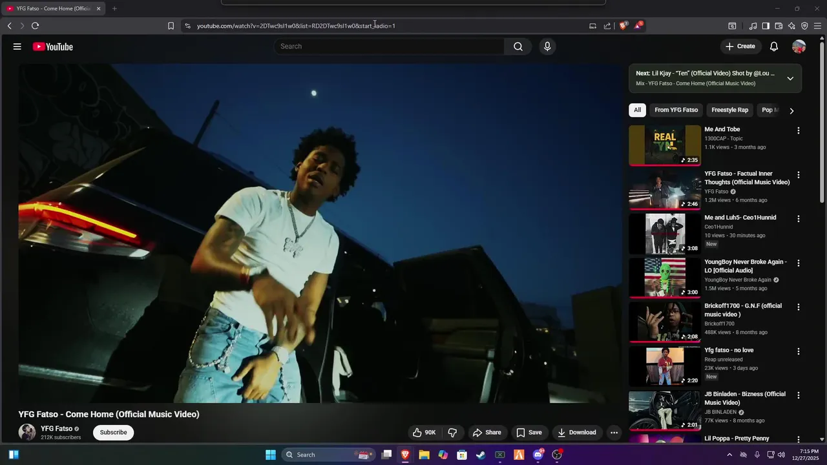Image resolution: width=827 pixels, height=465 pixels.
Task: Start voice search with the microphone icon
Action: point(547,46)
